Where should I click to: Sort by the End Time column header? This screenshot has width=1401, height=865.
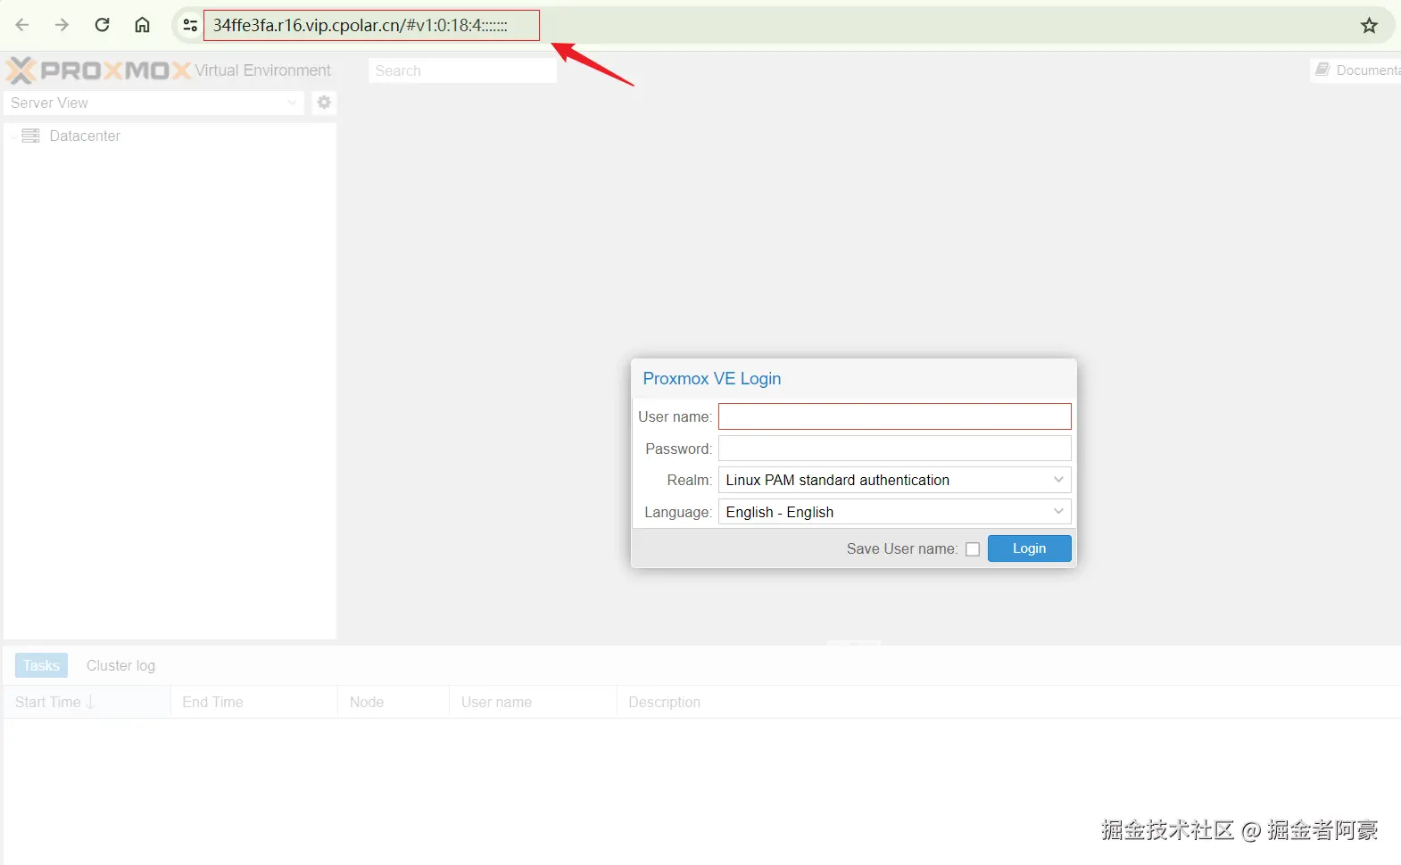point(253,702)
